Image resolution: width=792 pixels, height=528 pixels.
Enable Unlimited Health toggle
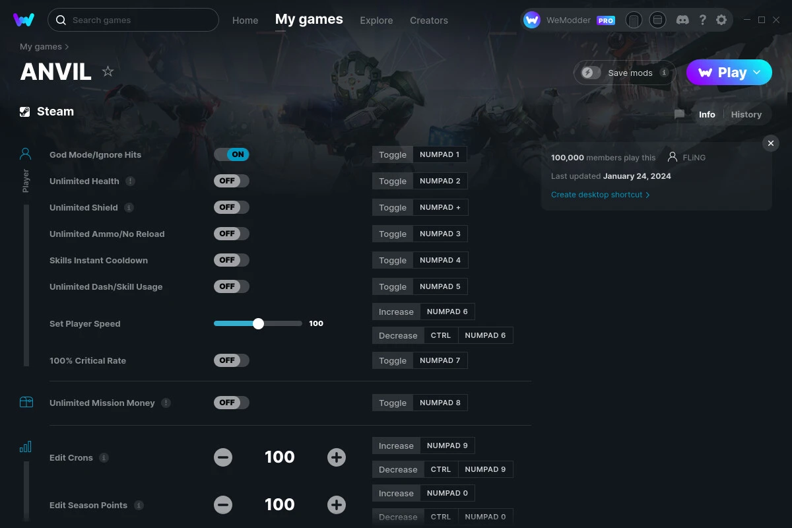click(x=232, y=181)
